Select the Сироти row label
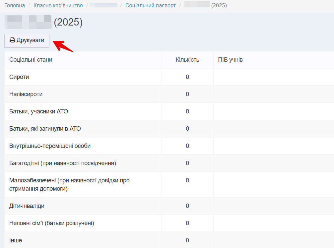Viewport: 334px width, 248px height. click(19, 77)
